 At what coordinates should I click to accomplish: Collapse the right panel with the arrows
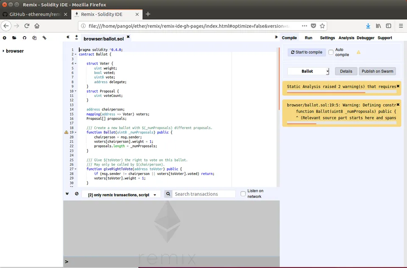coord(276,37)
